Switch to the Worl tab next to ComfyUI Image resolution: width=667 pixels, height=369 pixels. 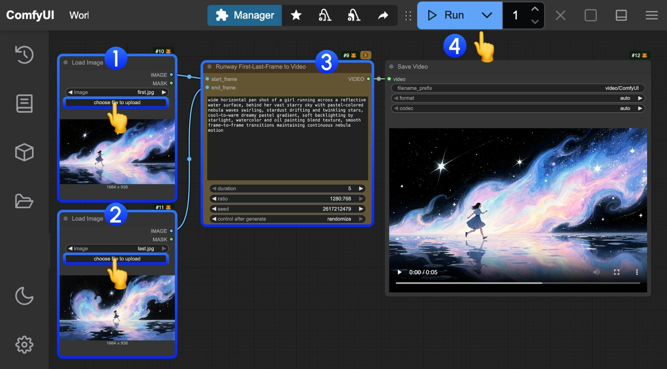[x=78, y=15]
